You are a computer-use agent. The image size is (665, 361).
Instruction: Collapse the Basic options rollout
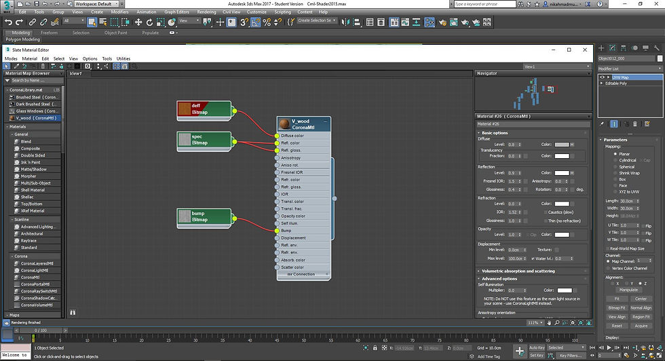tap(479, 133)
